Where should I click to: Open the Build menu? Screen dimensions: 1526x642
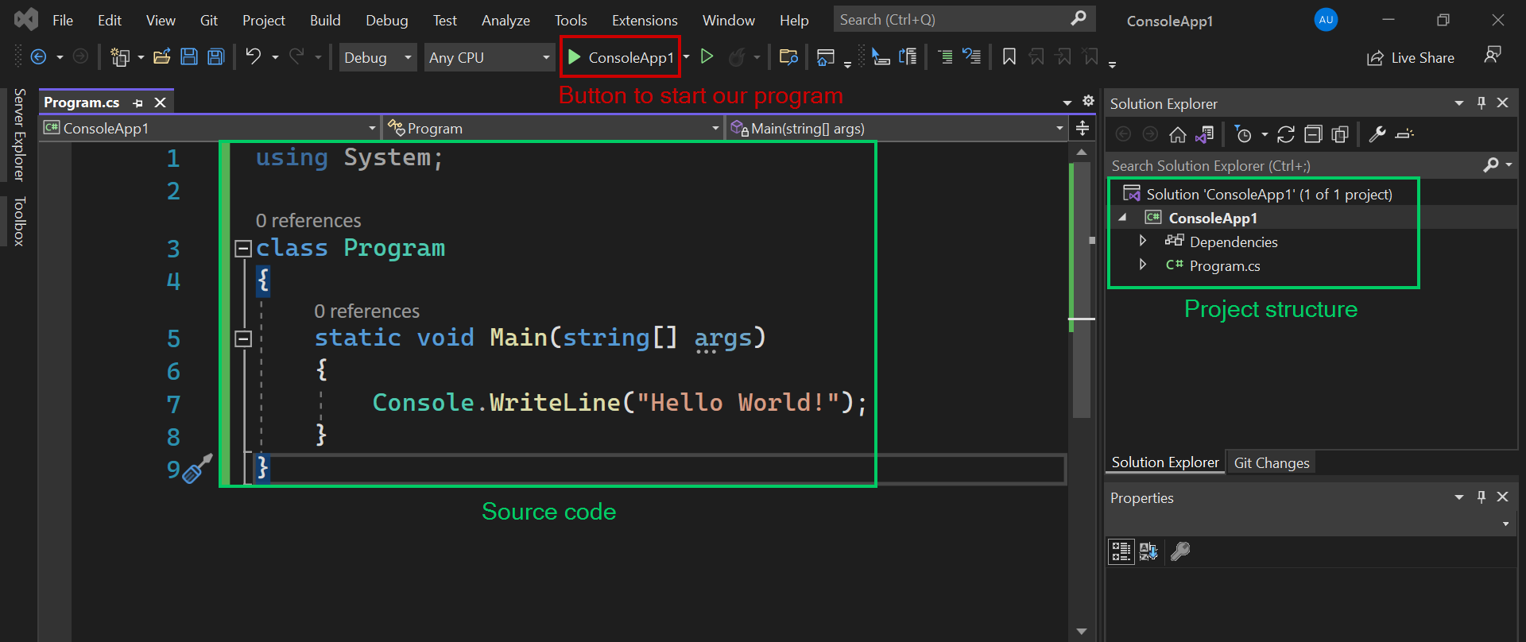[325, 20]
